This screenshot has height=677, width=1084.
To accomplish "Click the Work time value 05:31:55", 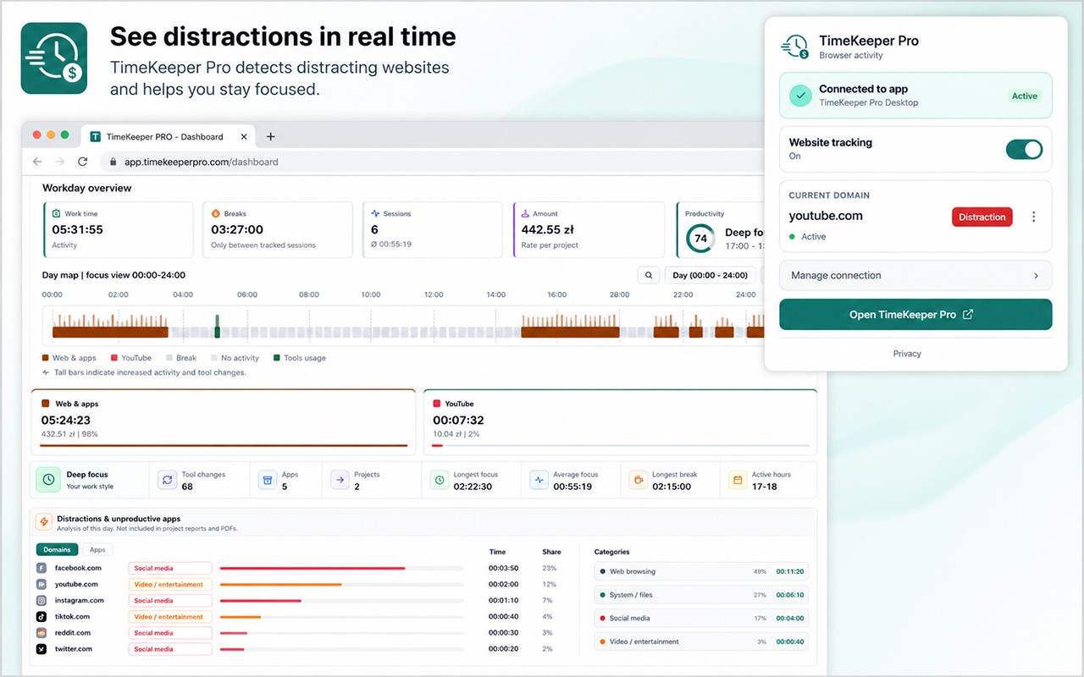I will click(x=77, y=229).
